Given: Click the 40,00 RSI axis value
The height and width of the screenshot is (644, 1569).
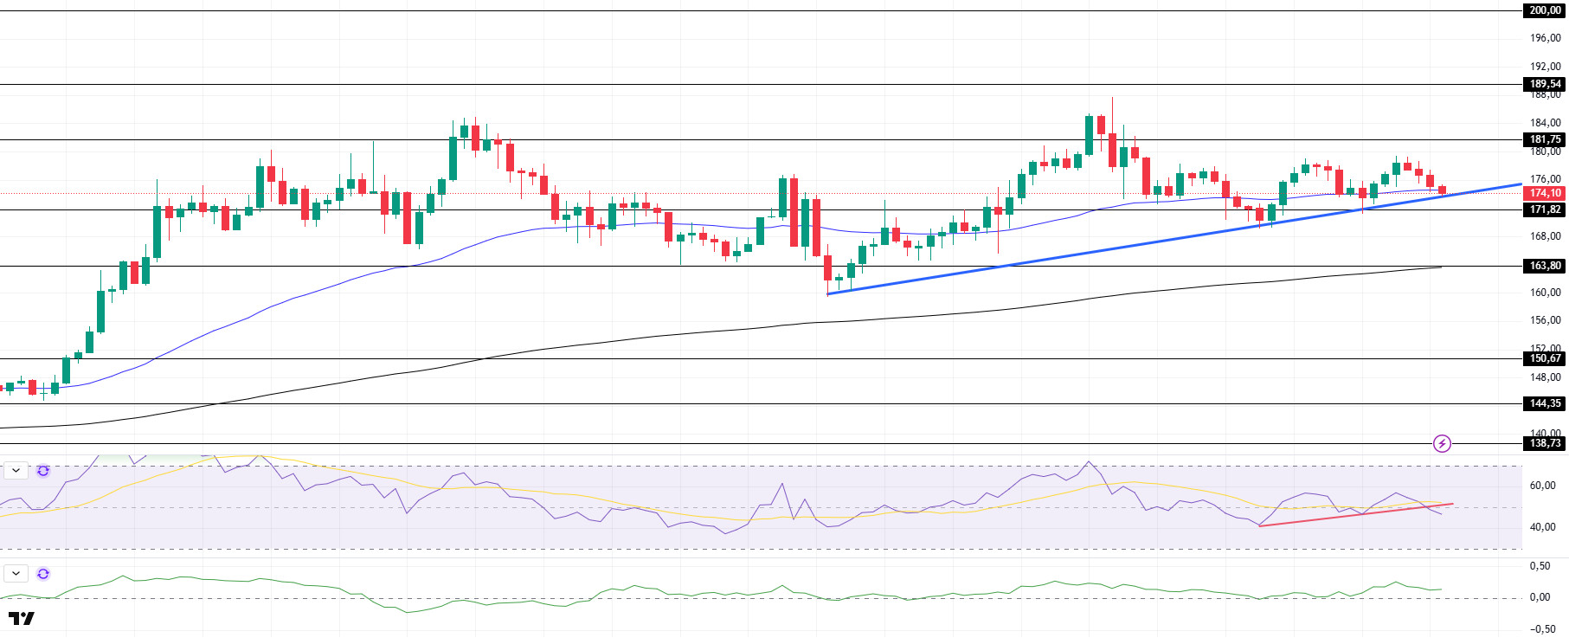Looking at the screenshot, I should coord(1543,527).
